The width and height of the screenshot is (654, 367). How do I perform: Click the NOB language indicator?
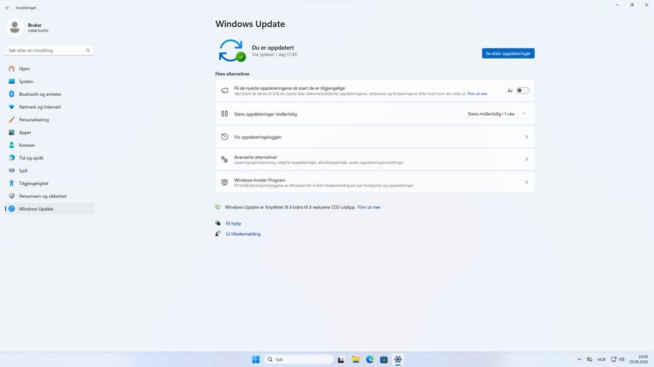pyautogui.click(x=602, y=360)
